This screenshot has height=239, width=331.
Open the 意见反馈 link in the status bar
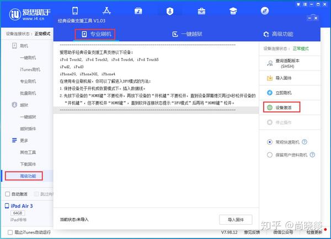click(x=252, y=232)
